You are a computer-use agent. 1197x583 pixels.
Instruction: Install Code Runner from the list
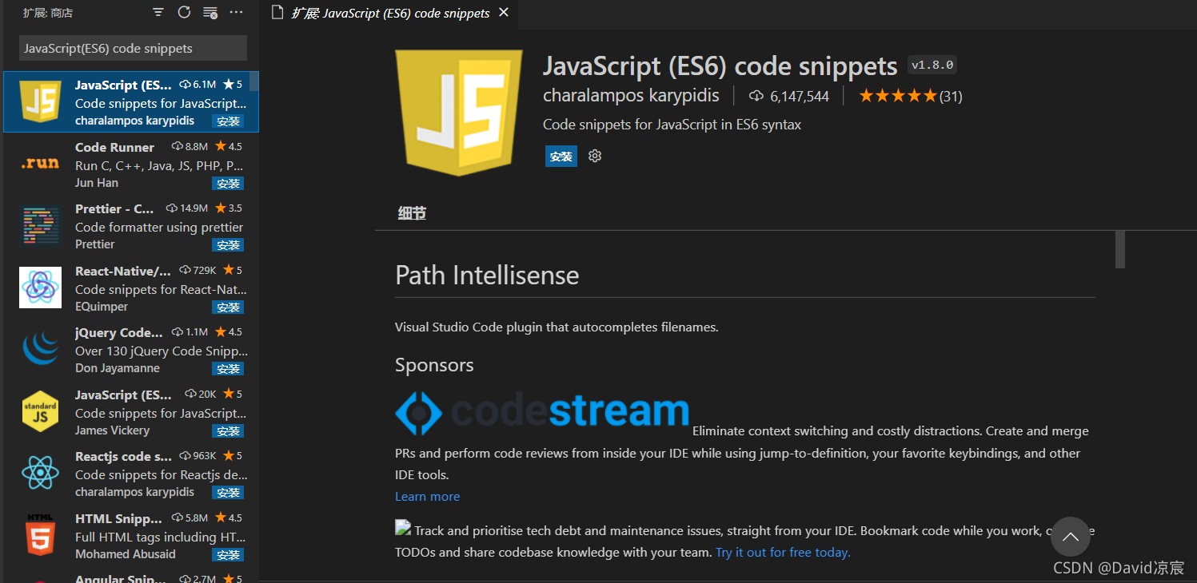(228, 184)
